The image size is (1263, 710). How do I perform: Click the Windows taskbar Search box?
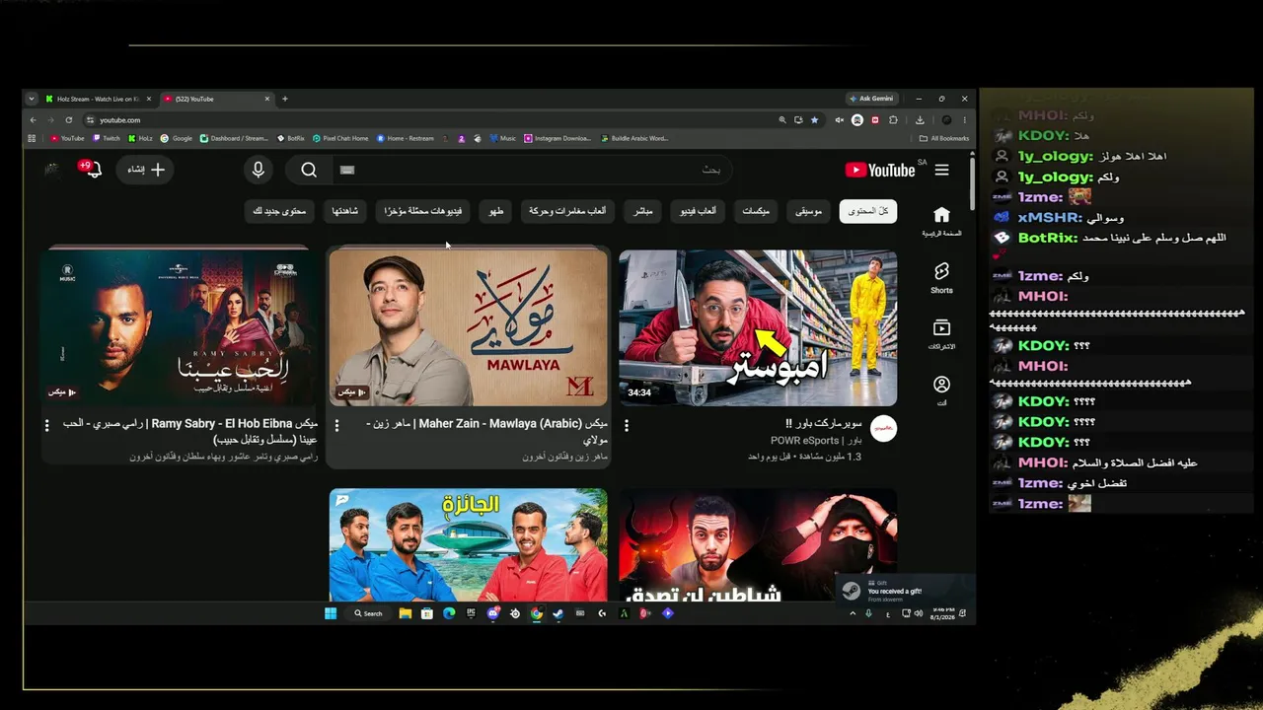[368, 613]
